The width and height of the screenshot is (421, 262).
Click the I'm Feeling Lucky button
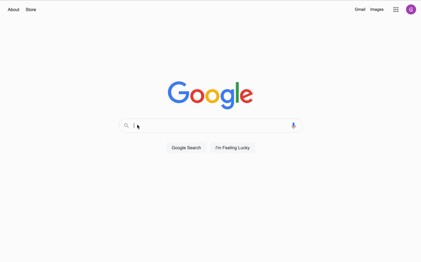tap(232, 148)
